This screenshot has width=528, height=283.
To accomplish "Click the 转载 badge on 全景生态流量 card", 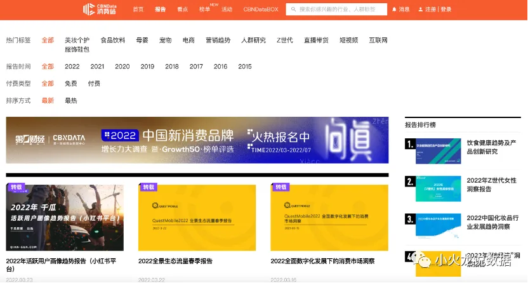I will [148, 187].
